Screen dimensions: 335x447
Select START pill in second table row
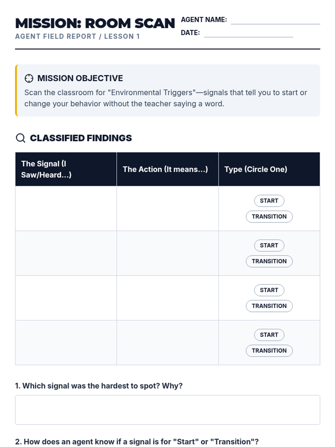coord(269,245)
